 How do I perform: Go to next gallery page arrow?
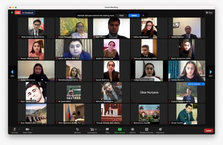coord(211,72)
